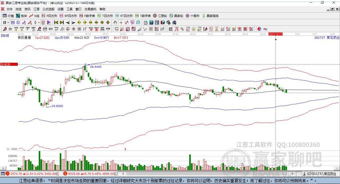Viewport: 340px width, 184px height.
Task: Select the red pen drawing tool
Action: tap(5, 29)
